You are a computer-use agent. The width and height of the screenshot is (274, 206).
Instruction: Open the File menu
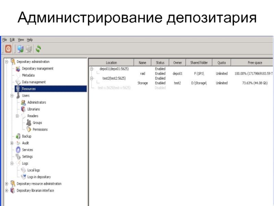(x=4, y=40)
